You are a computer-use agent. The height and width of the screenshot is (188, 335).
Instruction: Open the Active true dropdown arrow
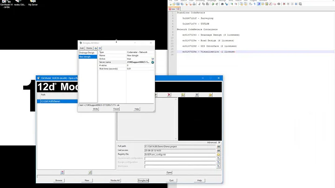coord(153,59)
